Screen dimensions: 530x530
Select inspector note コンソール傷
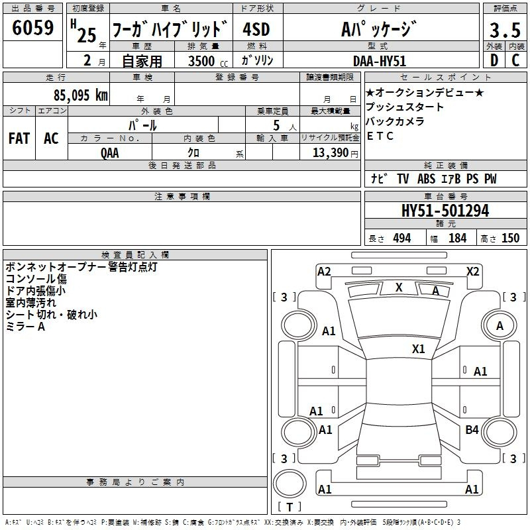point(36,279)
